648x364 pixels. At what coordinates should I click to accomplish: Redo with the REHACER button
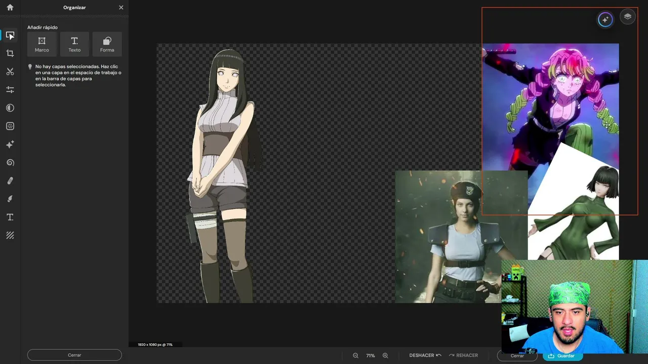463,355
